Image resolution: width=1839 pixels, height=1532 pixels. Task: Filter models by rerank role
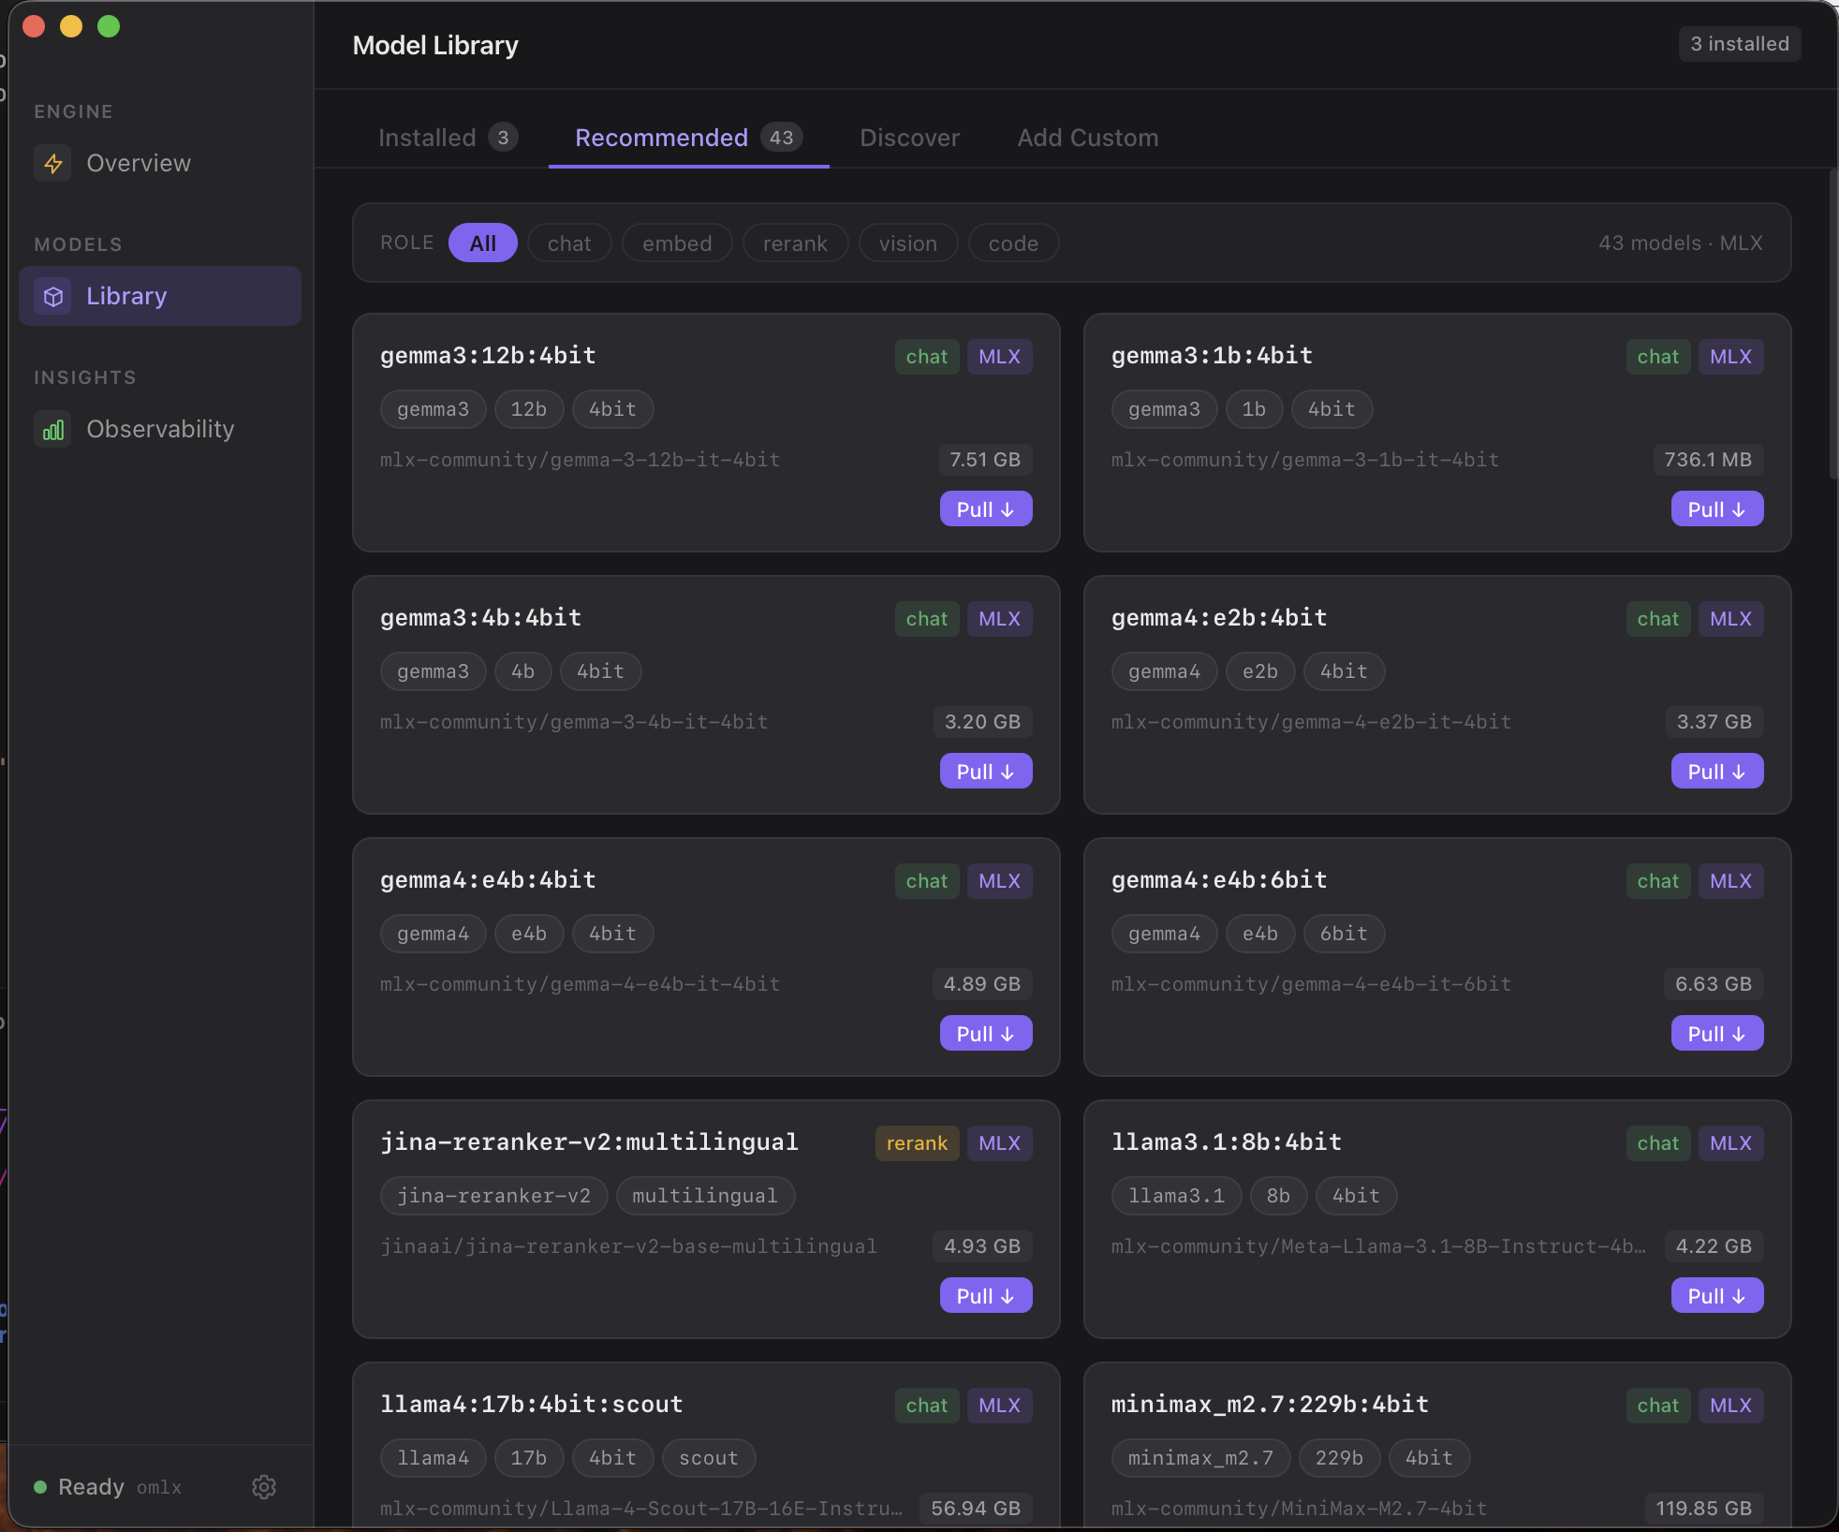(795, 243)
